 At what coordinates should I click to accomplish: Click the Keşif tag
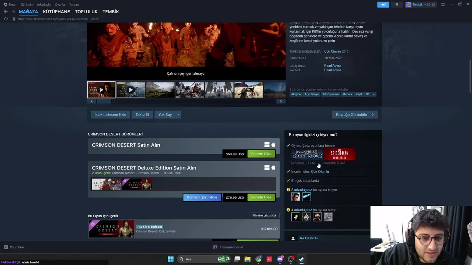(x=359, y=94)
